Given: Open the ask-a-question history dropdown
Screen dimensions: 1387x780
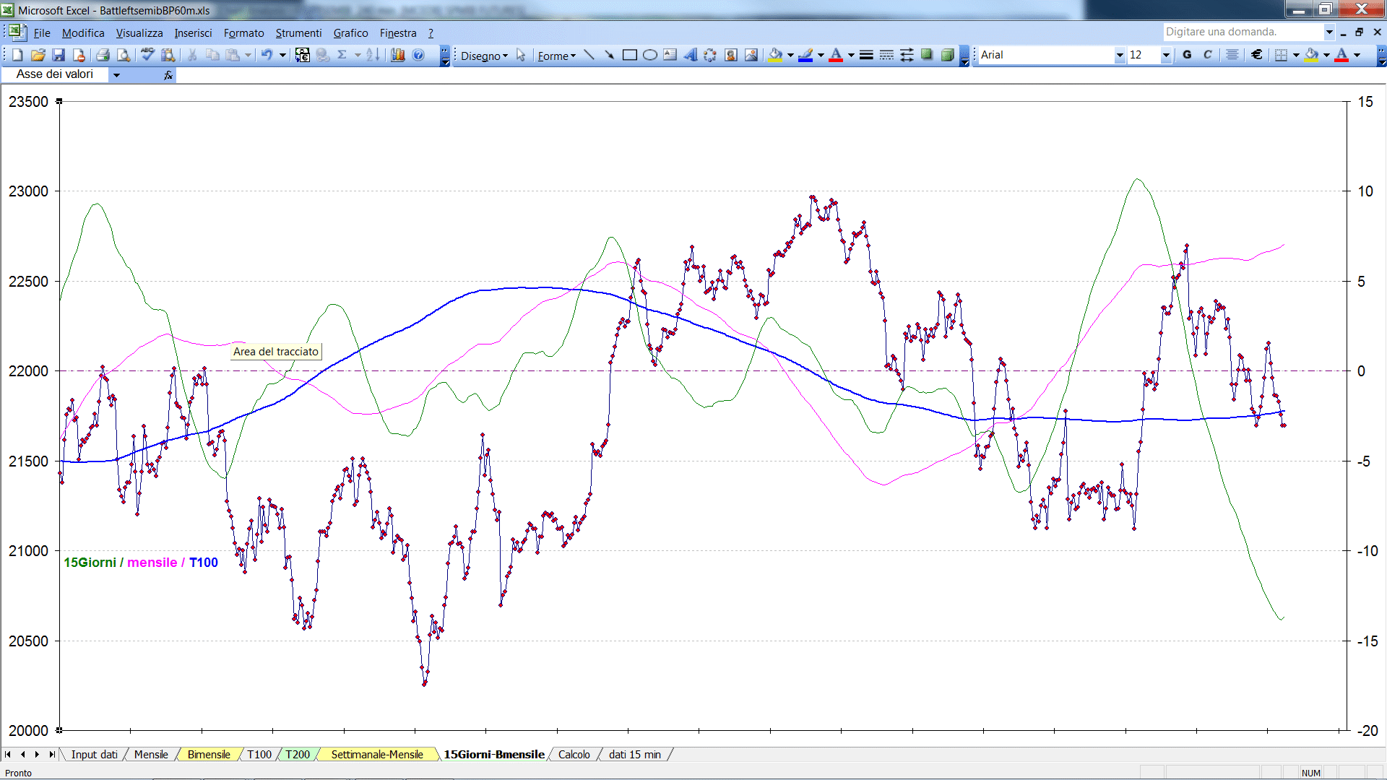Looking at the screenshot, I should 1328,32.
